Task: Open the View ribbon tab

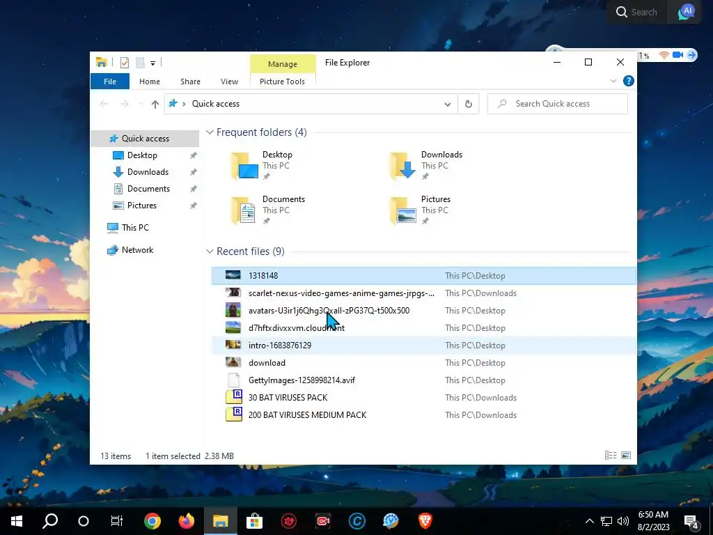Action: tap(229, 82)
